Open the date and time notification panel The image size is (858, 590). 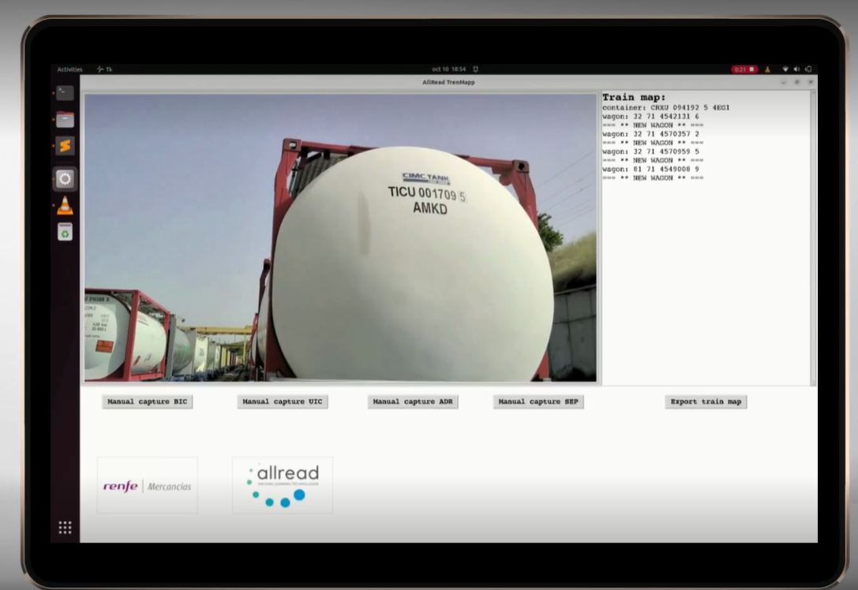[x=448, y=69]
